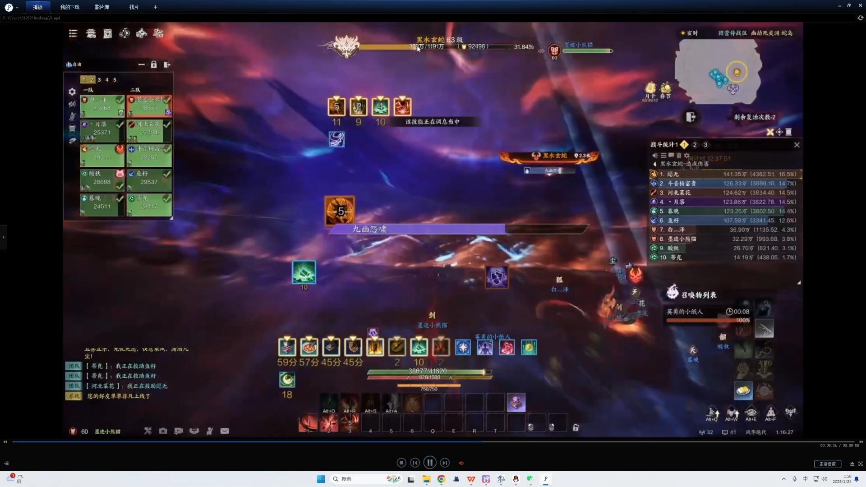Skip to the next video
866x487 pixels.
pyautogui.click(x=445, y=463)
